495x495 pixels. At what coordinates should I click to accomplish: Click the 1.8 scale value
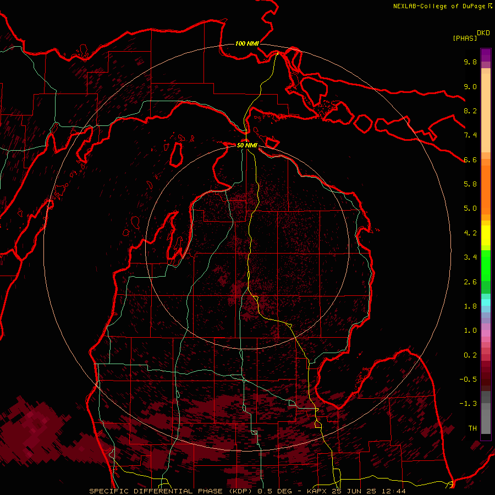point(470,306)
